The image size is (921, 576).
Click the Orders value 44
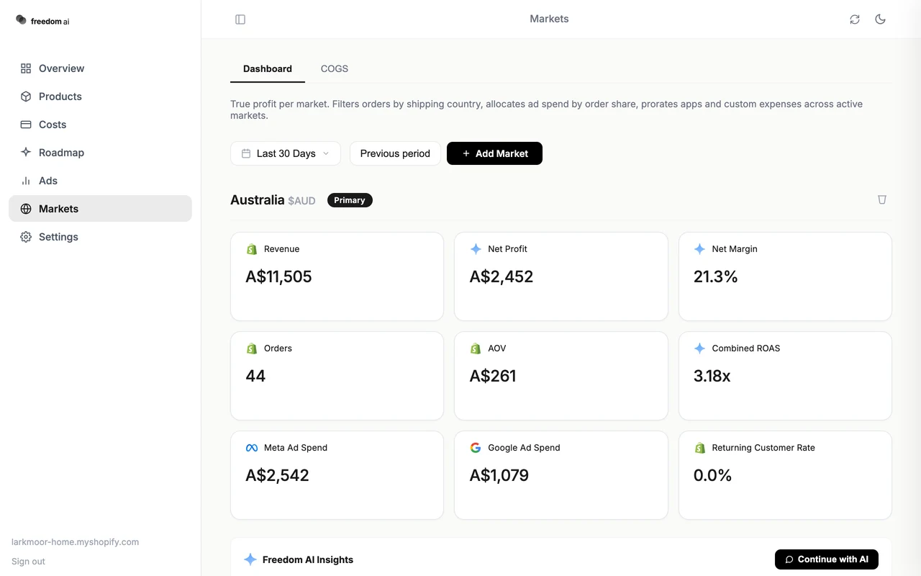coord(255,376)
